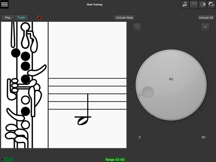Increase value with the plus button

coord(205,27)
